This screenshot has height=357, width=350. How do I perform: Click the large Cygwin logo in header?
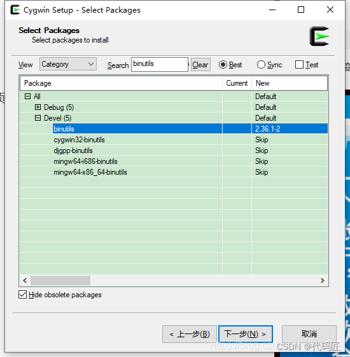coord(319,36)
